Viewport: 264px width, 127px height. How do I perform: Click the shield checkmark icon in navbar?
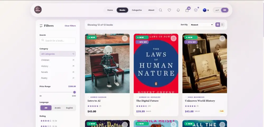point(196,10)
